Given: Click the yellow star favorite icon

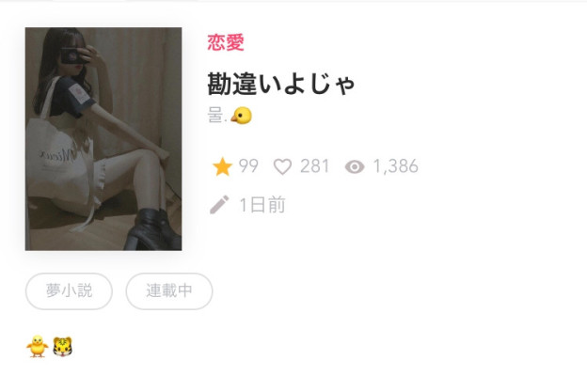Looking at the screenshot, I should click(x=222, y=166).
